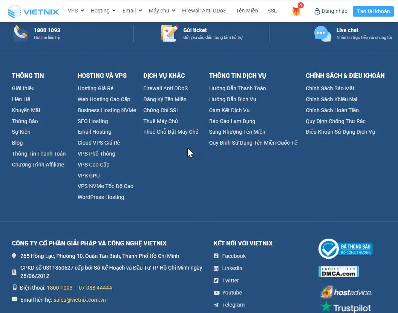Viewport: 398px width, 313px height.
Task: Open SEO Hosting link
Action: [x=93, y=121]
